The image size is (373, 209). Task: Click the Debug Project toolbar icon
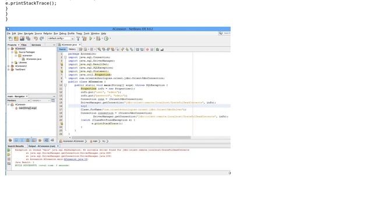click(98, 38)
